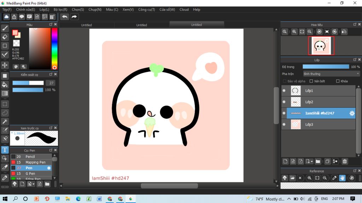Image resolution: width=362 pixels, height=203 pixels.
Task: Pick the Magic Wand tool
Action: tap(5, 122)
